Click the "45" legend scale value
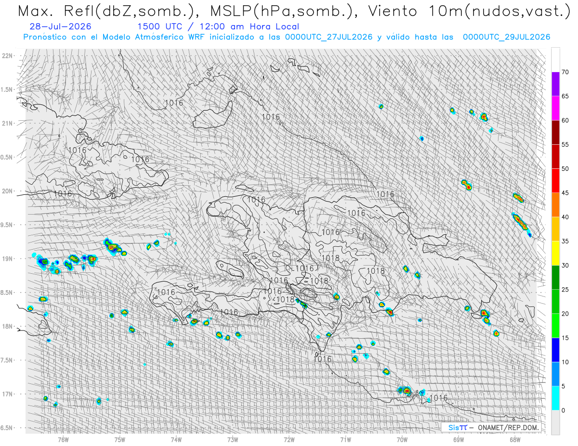This screenshot has width=578, height=446. [x=565, y=193]
